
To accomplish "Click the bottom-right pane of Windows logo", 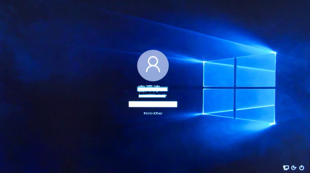I will 255,105.
